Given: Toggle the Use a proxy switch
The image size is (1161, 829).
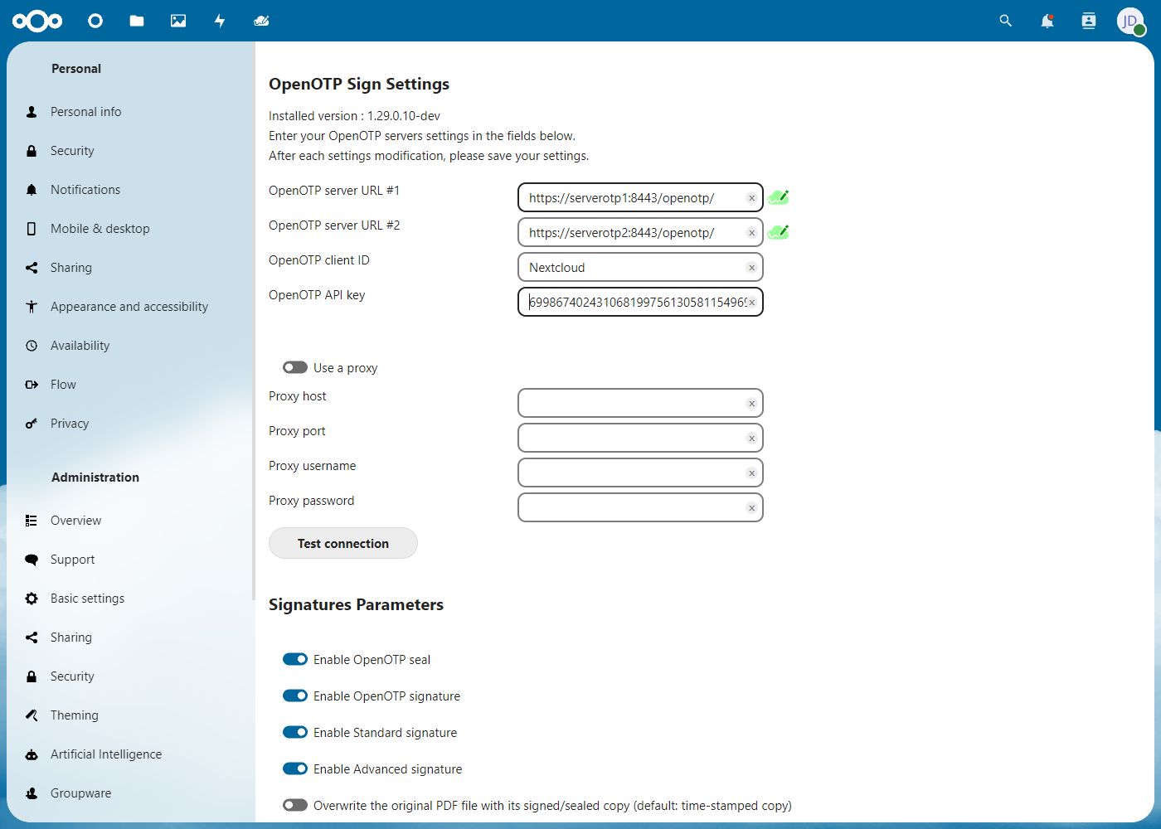Looking at the screenshot, I should coord(295,367).
